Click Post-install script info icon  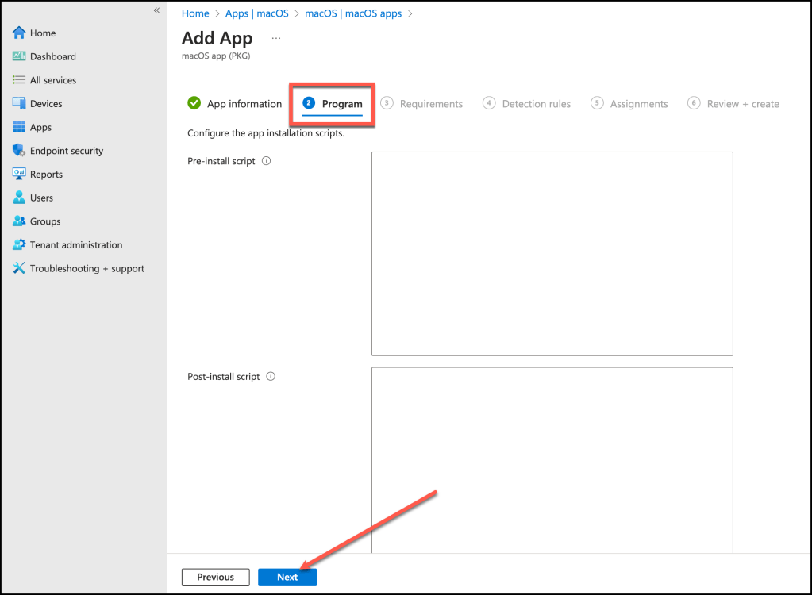[x=270, y=377]
